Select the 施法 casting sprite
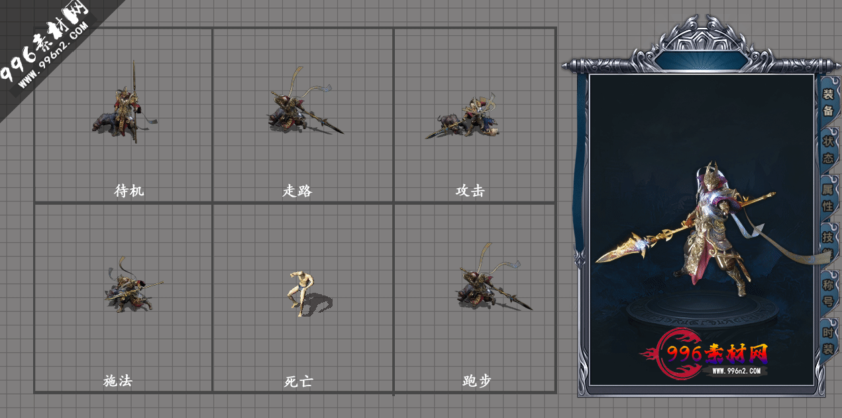The height and width of the screenshot is (418, 842). tap(133, 285)
